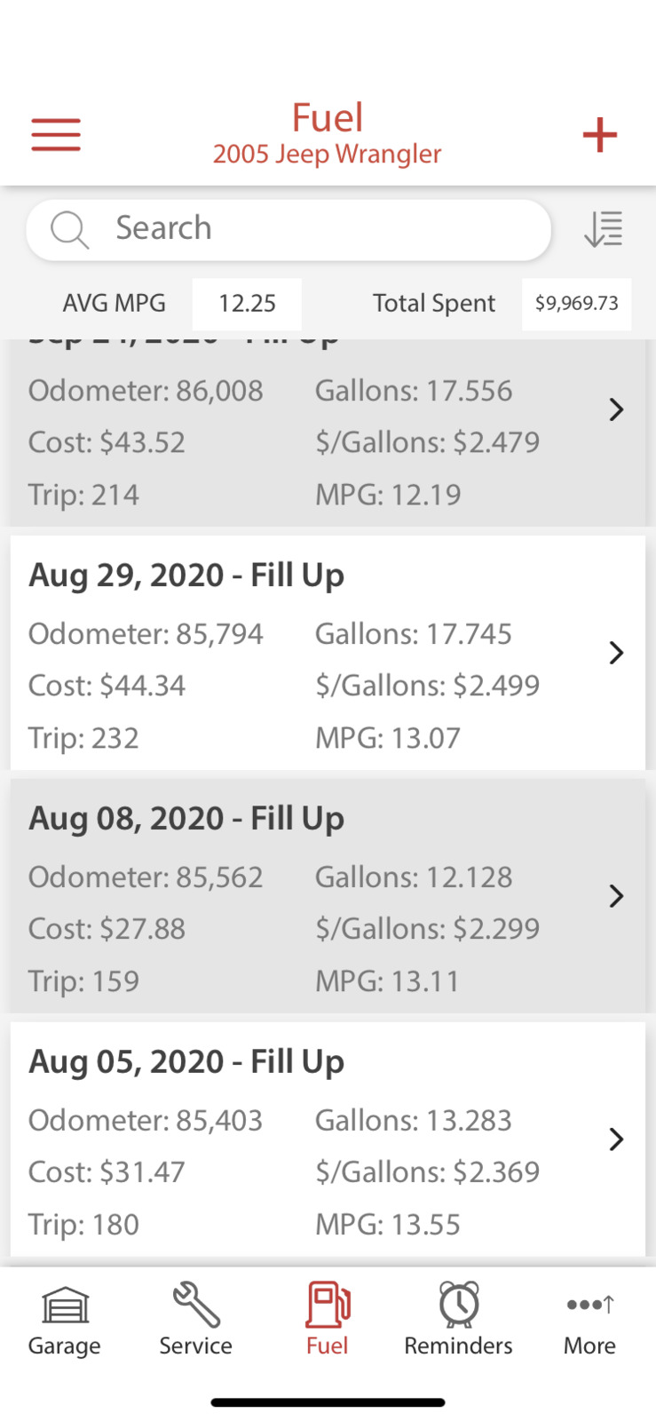
Task: Select the Fuel pump tab icon
Action: click(328, 1306)
